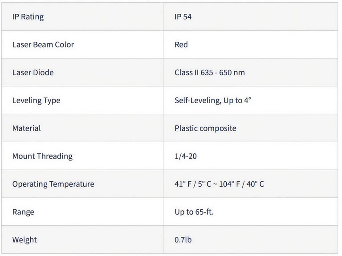Select the 'Self-Leveling, Up to 4°' value
This screenshot has height=256, width=342.
click(213, 100)
